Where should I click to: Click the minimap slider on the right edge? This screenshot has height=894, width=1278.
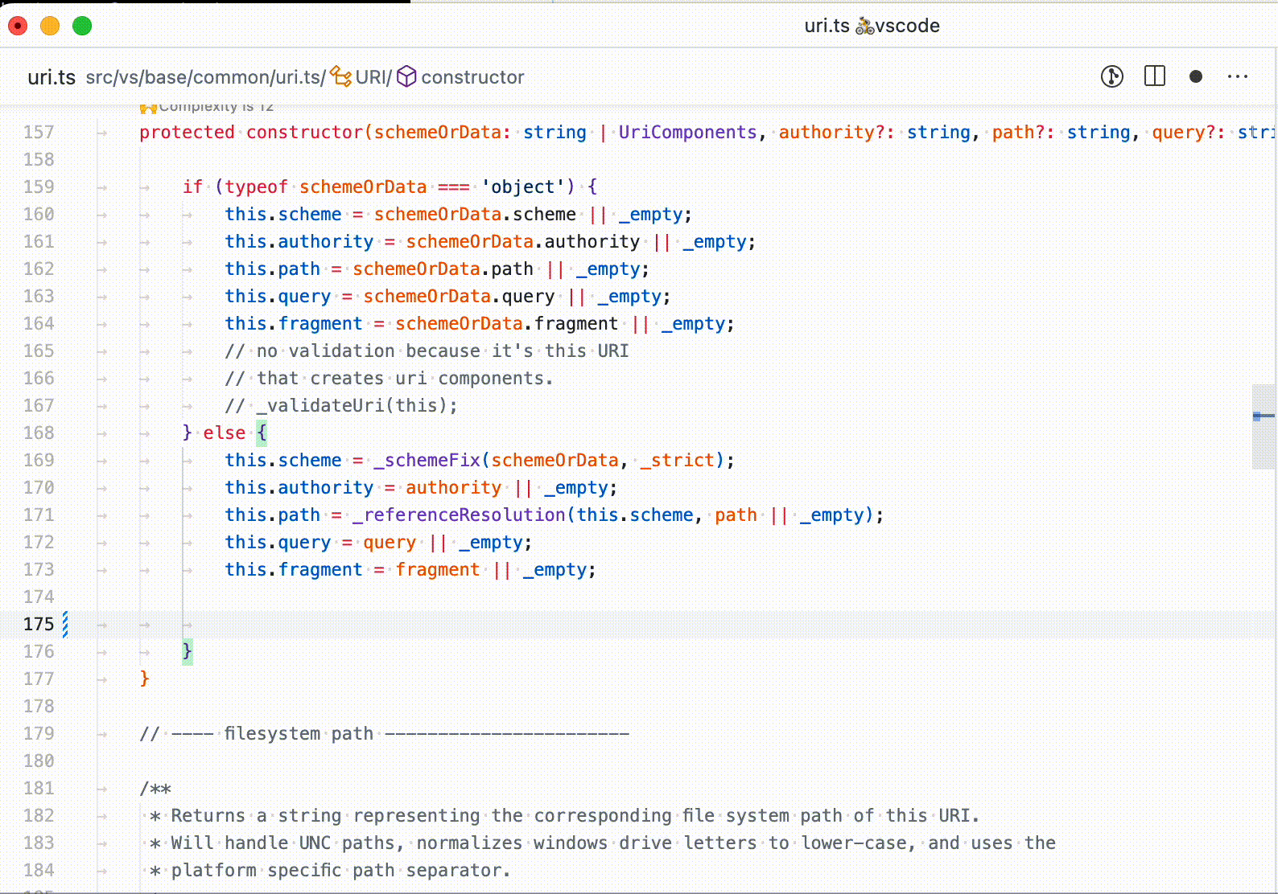1264,426
